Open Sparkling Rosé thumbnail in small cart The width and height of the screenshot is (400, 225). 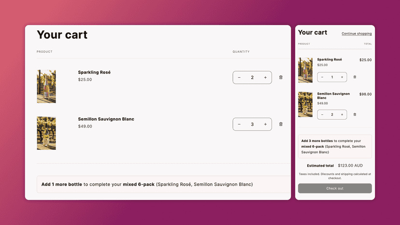305,70
